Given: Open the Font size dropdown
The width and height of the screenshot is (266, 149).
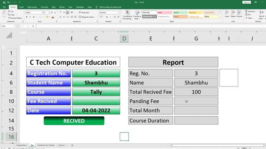Looking at the screenshot, I should click(48, 12).
